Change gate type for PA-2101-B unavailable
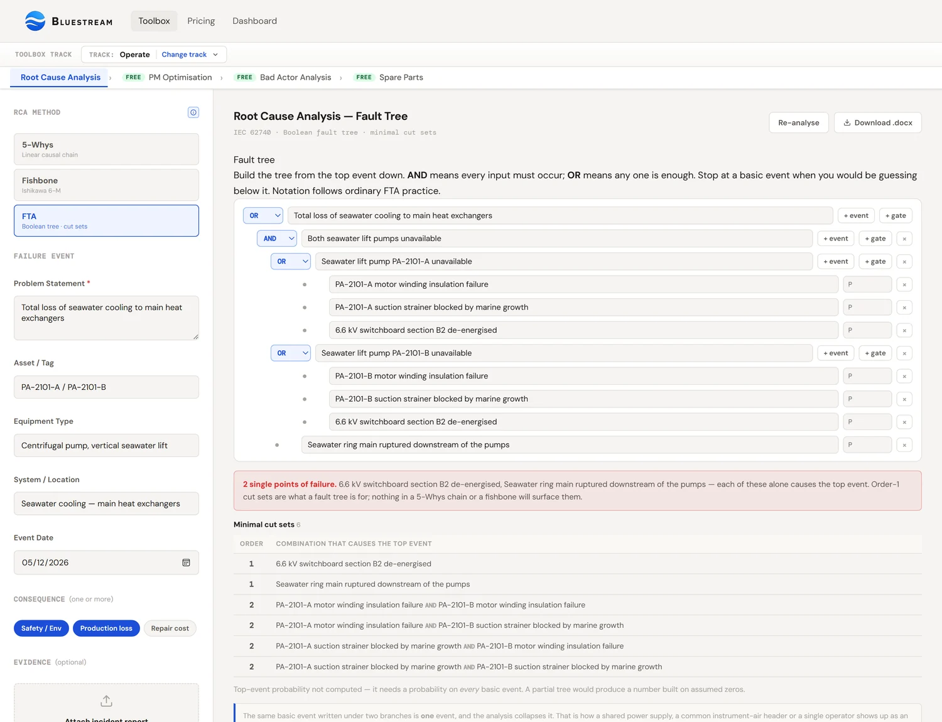942x722 pixels. click(x=291, y=353)
